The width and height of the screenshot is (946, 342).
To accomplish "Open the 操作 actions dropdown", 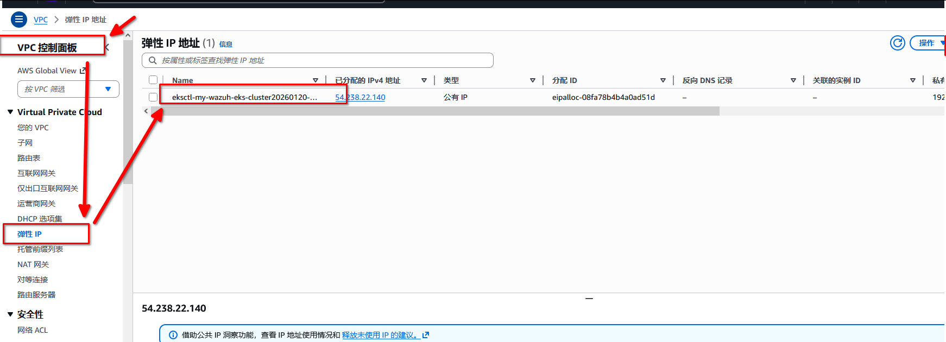I will click(929, 43).
